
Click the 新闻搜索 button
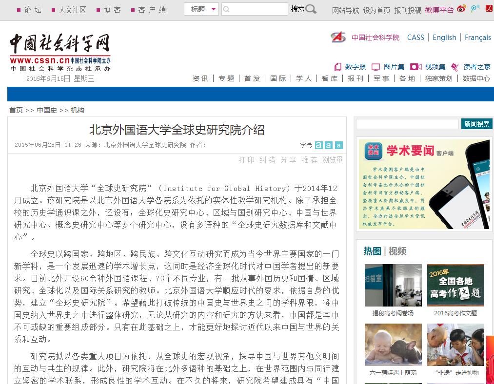tap(476, 124)
